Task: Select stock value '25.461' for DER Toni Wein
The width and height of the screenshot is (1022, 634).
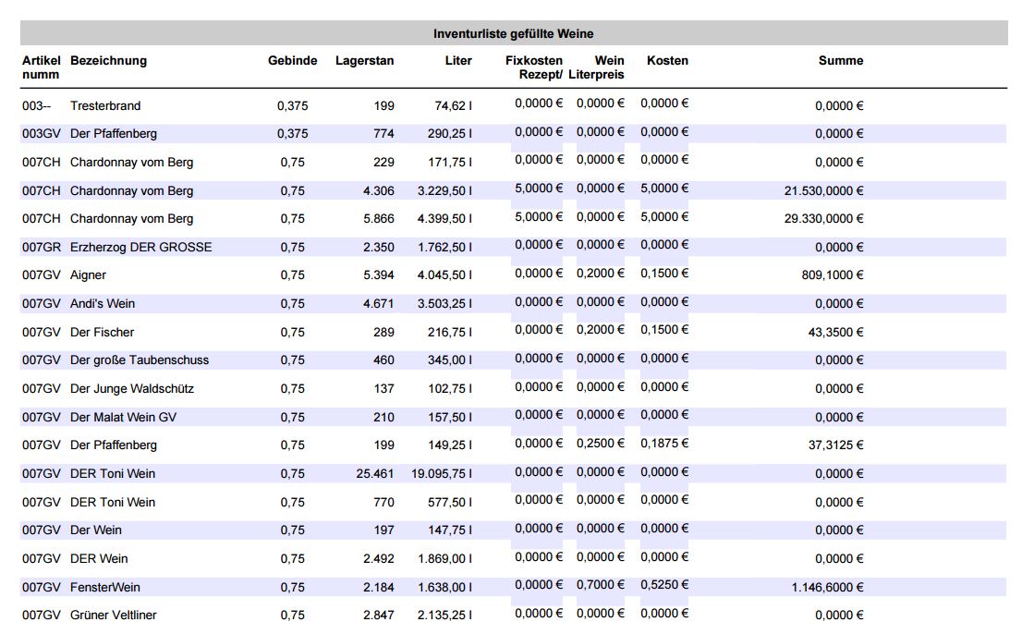Action: click(375, 474)
